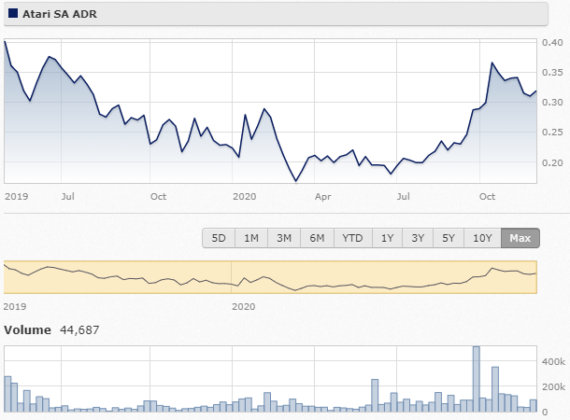
Task: Click the price low point before April 2020
Action: point(296,180)
